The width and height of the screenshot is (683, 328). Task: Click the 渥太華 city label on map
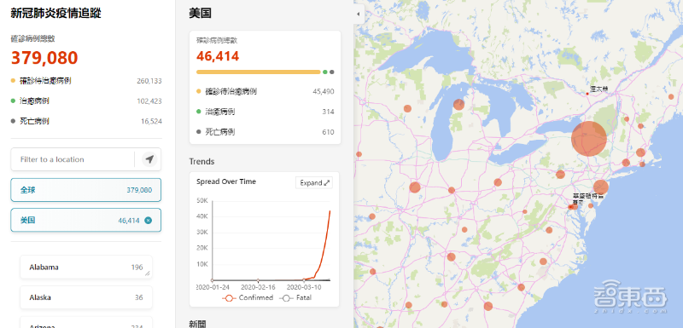(x=598, y=89)
